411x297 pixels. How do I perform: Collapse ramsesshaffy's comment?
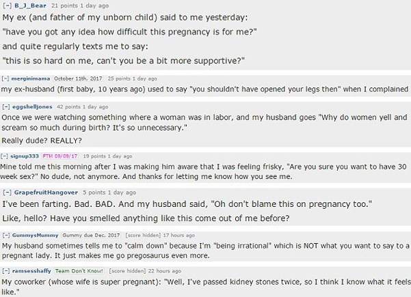pos(6,271)
